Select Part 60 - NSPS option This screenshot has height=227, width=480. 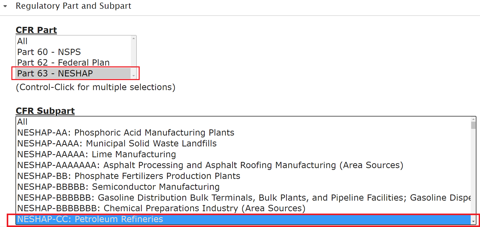click(x=74, y=52)
